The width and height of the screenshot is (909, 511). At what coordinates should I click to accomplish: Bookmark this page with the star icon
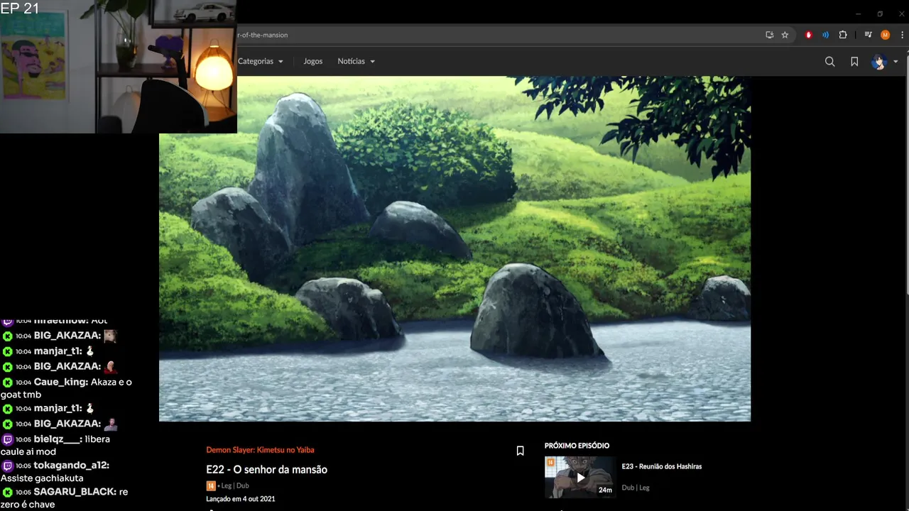pyautogui.click(x=785, y=35)
